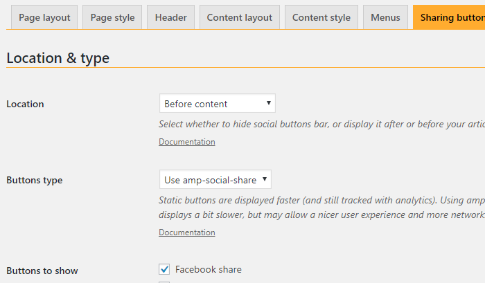Image resolution: width=485 pixels, height=283 pixels.
Task: Click the Location dropdown arrow icon
Action: (x=269, y=103)
